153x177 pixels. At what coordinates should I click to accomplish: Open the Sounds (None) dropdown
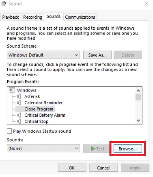(x=43, y=148)
